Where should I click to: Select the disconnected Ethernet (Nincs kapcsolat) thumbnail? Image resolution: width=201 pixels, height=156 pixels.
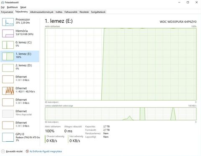[x=8, y=114]
